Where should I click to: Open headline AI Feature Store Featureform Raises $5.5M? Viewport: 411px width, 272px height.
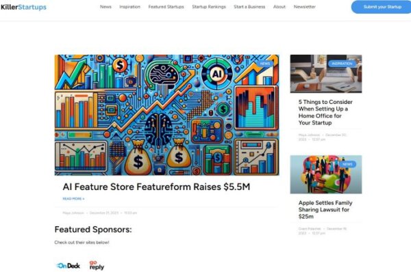click(156, 187)
